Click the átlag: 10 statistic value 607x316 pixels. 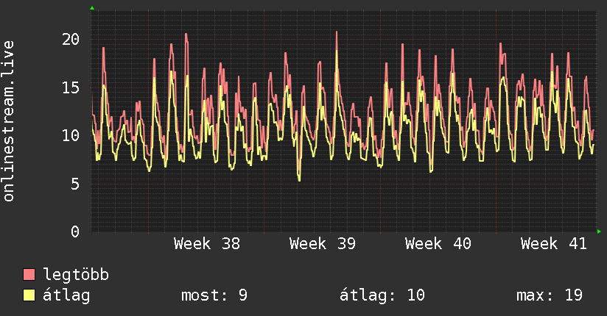point(382,295)
